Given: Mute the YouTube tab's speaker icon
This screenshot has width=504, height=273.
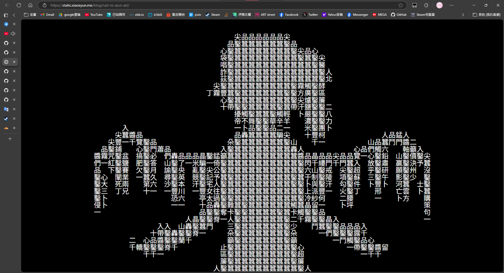Looking at the screenshot, I should [x=13, y=34].
